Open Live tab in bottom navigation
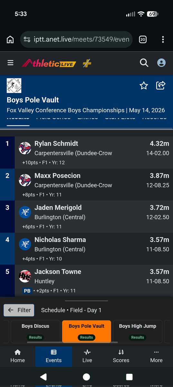Image resolution: width=173 pixels, height=387 pixels. 87,356
